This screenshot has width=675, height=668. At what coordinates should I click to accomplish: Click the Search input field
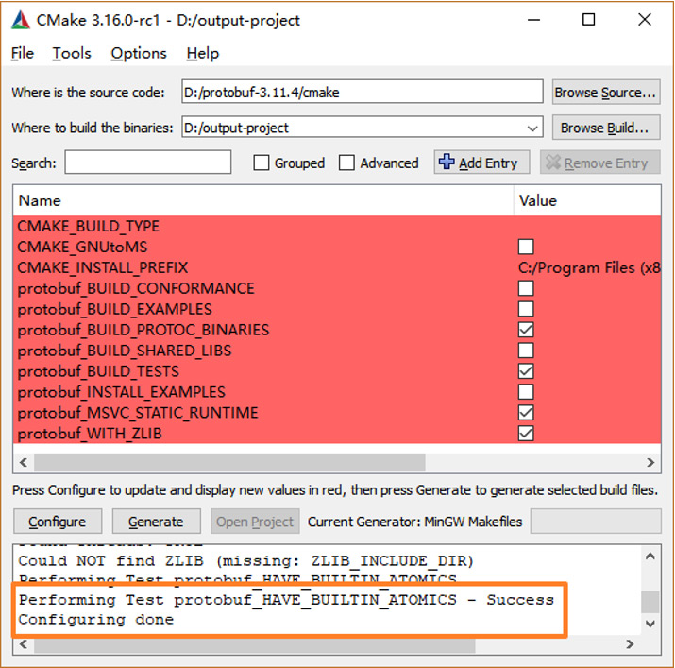(148, 163)
